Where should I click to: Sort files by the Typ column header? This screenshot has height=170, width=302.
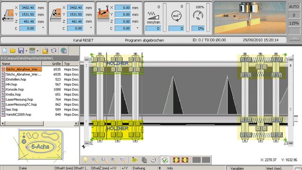[x=71, y=64]
